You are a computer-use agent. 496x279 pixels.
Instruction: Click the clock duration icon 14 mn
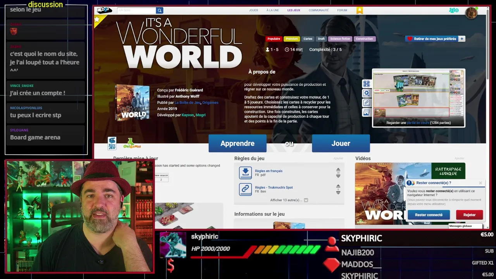point(287,50)
